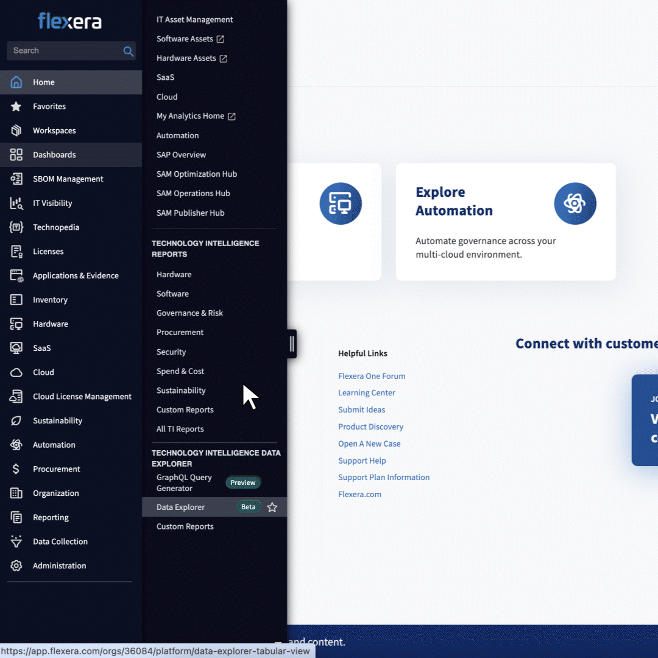Viewport: 658px width, 658px height.
Task: Click the Explore Automation atom icon
Action: click(x=575, y=203)
